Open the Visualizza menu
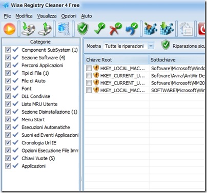This screenshot has height=193, width=207. tap(47, 16)
